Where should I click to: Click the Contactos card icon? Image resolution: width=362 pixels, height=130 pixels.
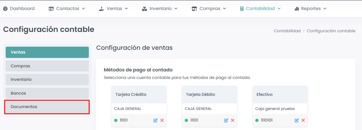(51, 9)
